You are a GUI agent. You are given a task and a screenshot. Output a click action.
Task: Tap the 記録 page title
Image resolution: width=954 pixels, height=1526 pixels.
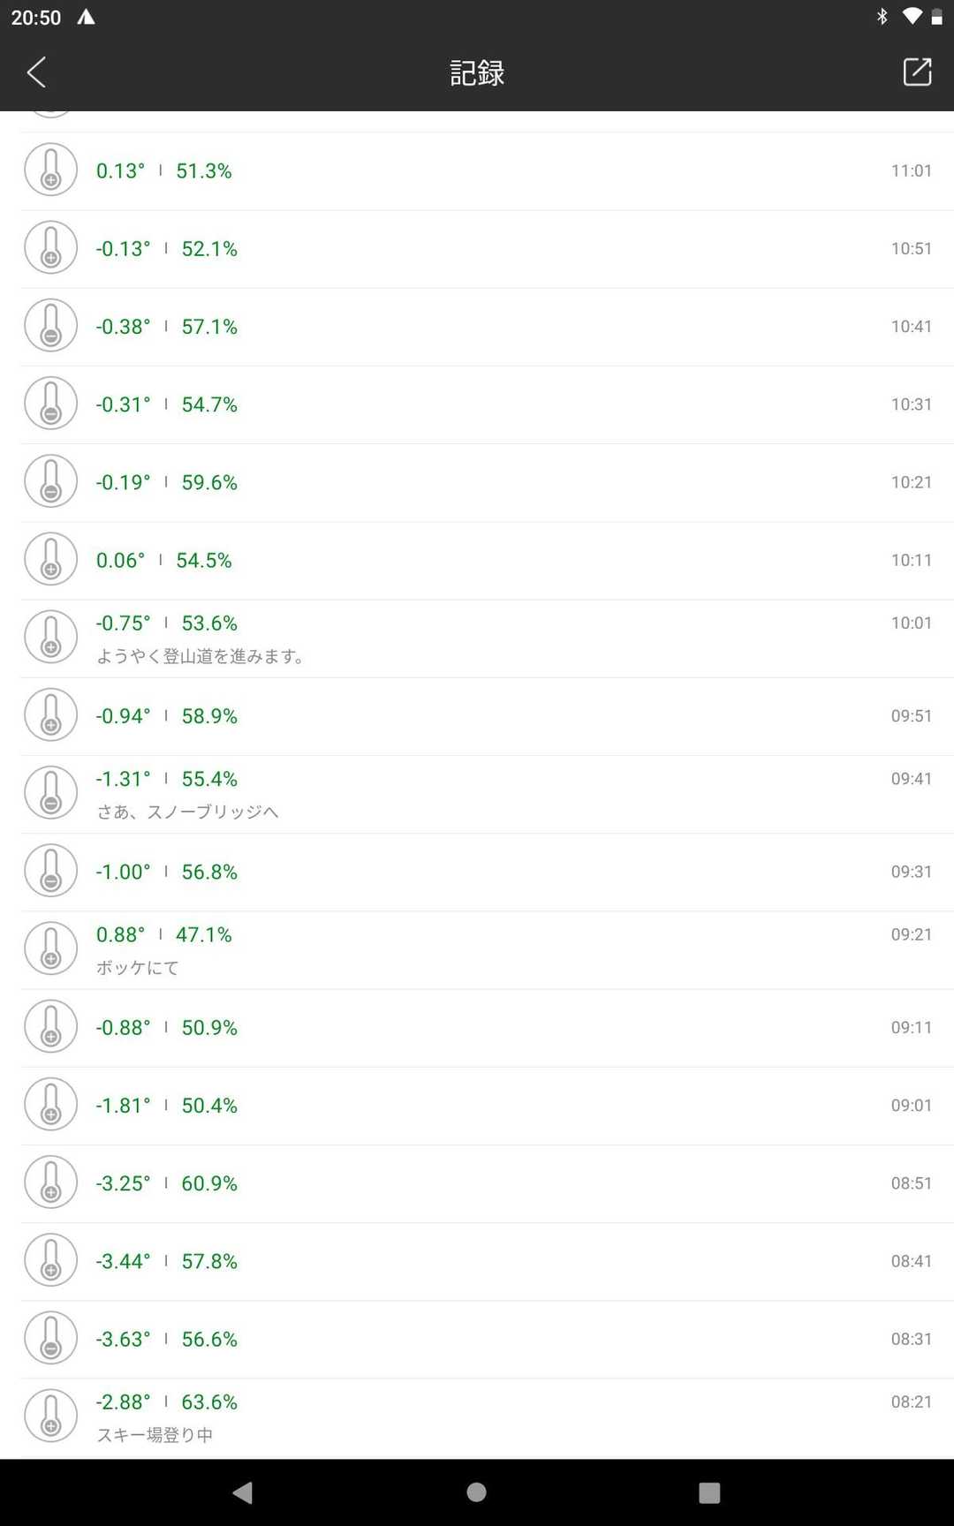coord(477,72)
